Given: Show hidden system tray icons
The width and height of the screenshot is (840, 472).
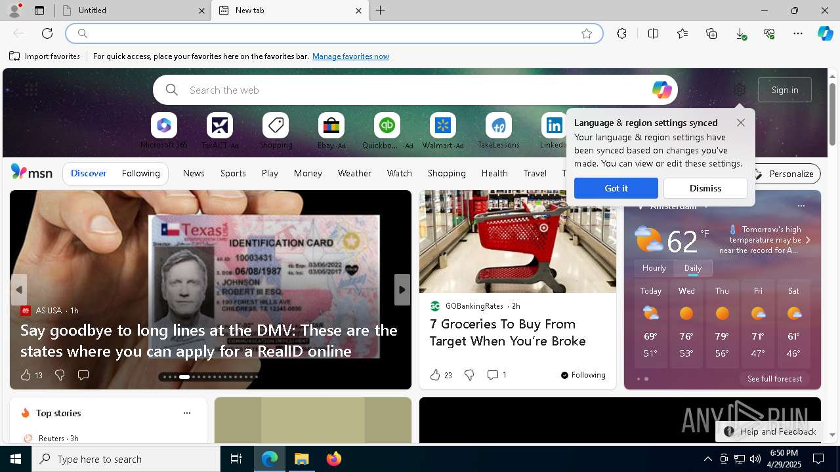Looking at the screenshot, I should coord(707,459).
